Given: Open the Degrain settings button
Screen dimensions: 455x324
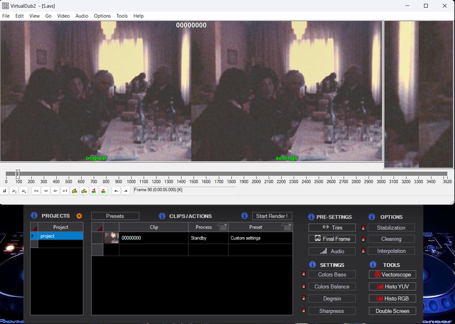Looking at the screenshot, I should 332,298.
